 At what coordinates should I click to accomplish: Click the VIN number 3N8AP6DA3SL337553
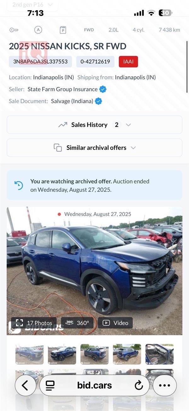click(x=40, y=62)
